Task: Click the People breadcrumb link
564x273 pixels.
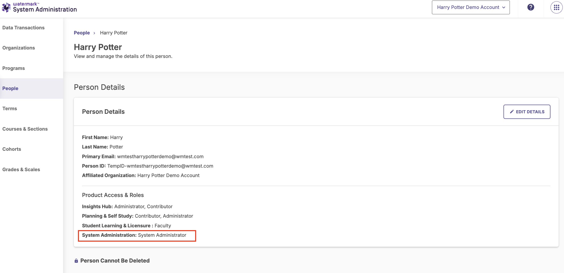Action: 82,33
